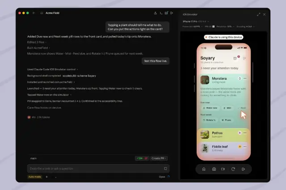Open the three-dot menu on Pothos card
Image resolution: width=286 pixels, height=190 pixels.
click(245, 133)
